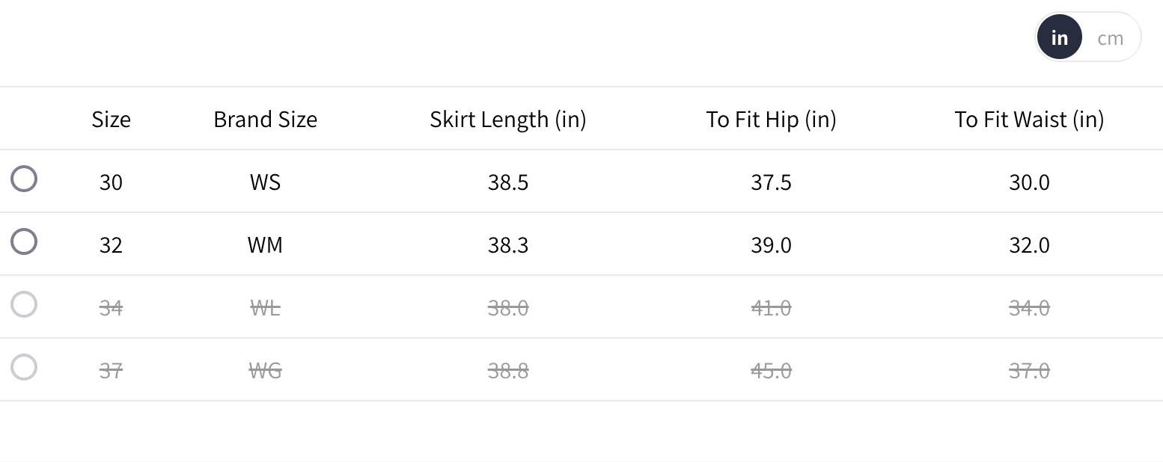Click the 38.5 skirt length value

(x=507, y=182)
